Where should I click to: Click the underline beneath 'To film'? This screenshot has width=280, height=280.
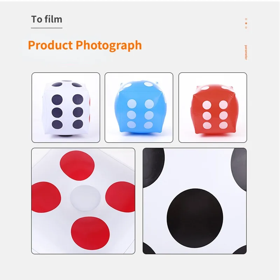coord(47,28)
